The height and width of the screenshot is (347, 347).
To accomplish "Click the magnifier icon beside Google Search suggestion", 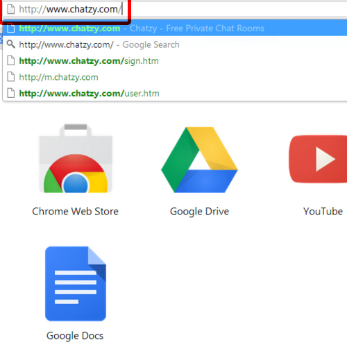I will 10,44.
